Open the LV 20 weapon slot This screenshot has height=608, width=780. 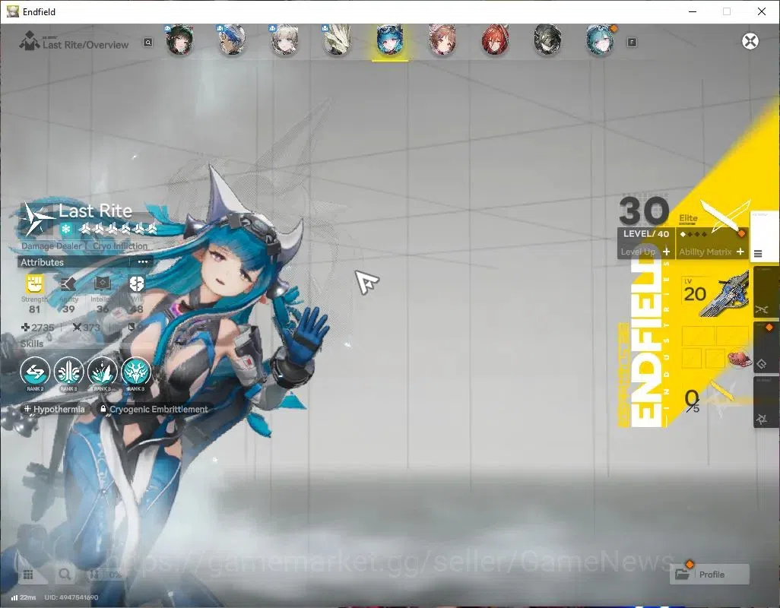(x=715, y=294)
